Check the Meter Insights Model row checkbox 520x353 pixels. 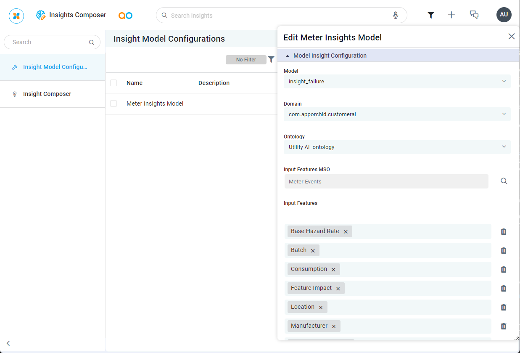click(114, 104)
